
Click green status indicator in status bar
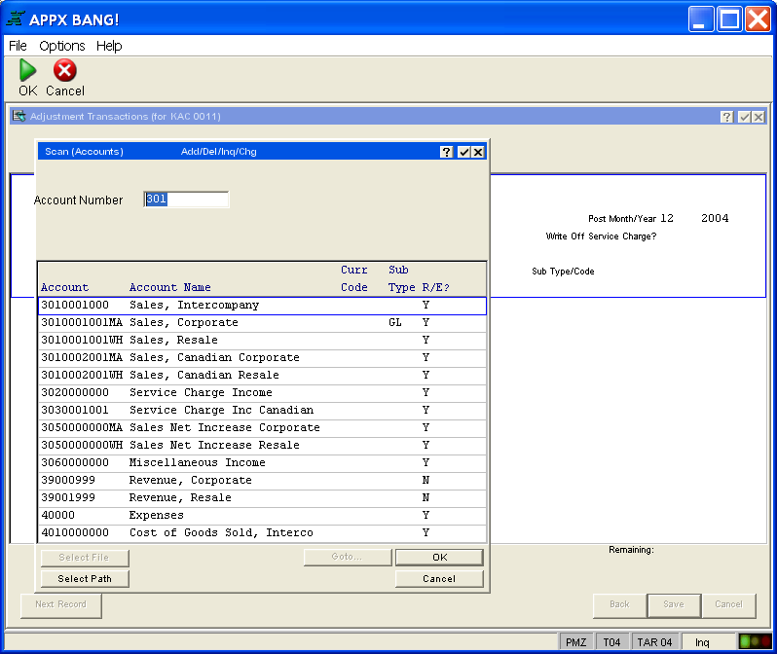(x=754, y=642)
